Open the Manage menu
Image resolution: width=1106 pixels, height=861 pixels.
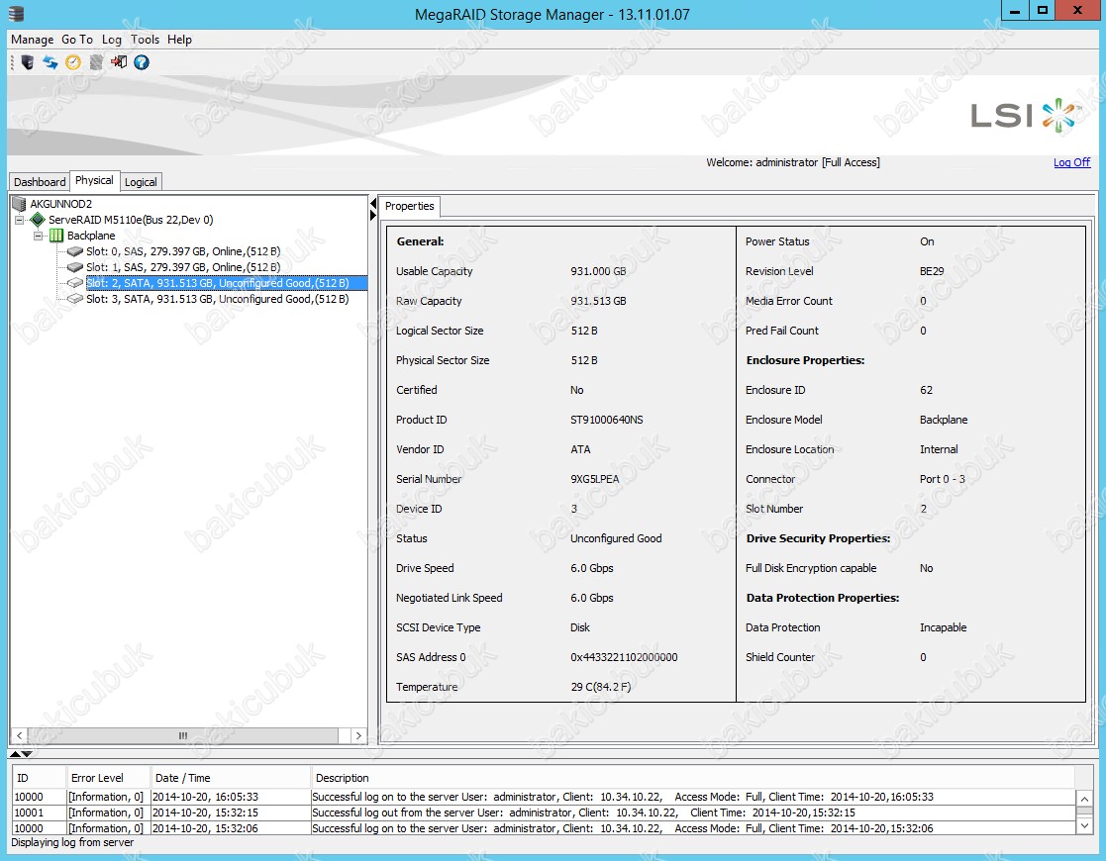click(x=32, y=40)
